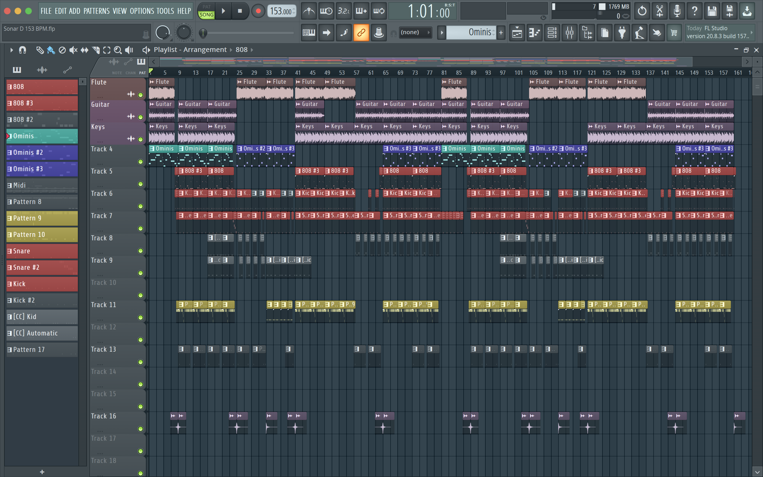Open the Playlist window icon
This screenshot has width=763, height=477.
tap(517, 33)
